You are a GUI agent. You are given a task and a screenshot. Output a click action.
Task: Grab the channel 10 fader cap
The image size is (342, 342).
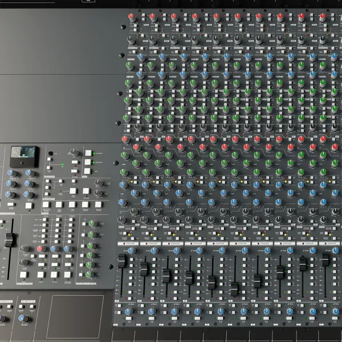[325, 259]
